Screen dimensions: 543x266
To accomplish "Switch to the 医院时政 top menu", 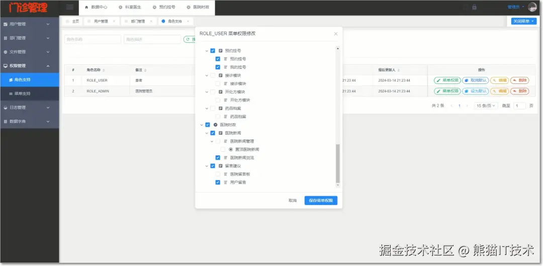I will click(198, 7).
